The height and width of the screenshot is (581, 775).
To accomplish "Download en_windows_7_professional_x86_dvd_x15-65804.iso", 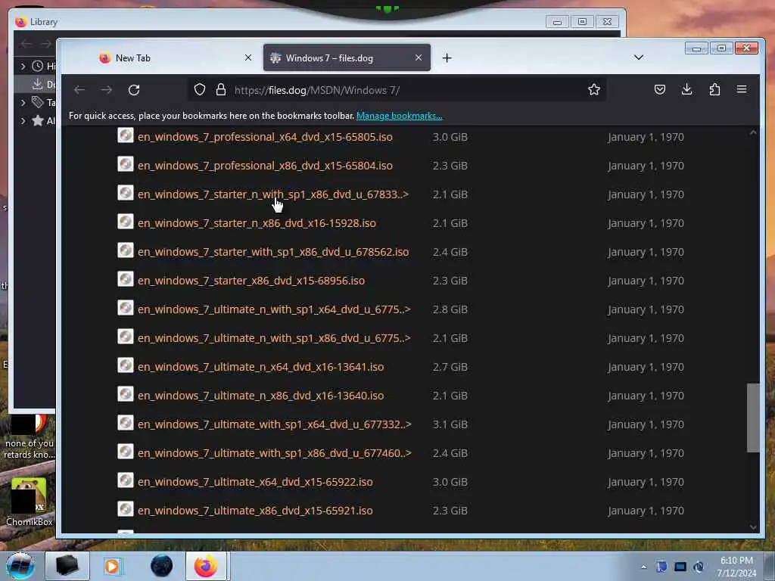I will click(x=265, y=166).
